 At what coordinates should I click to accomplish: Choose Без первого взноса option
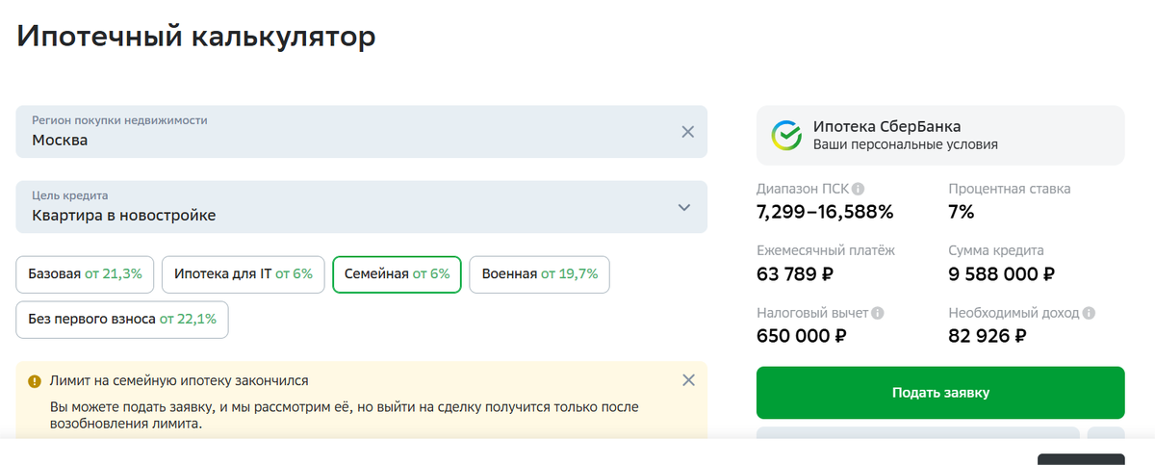click(122, 320)
